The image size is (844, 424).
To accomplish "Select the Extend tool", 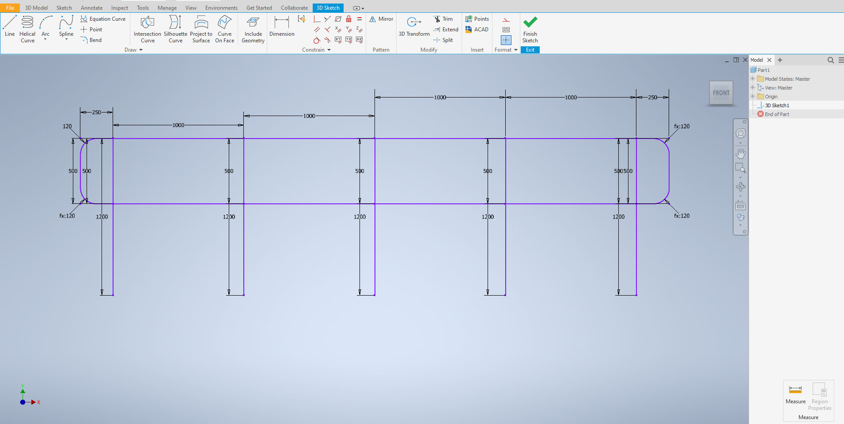I will tap(446, 30).
